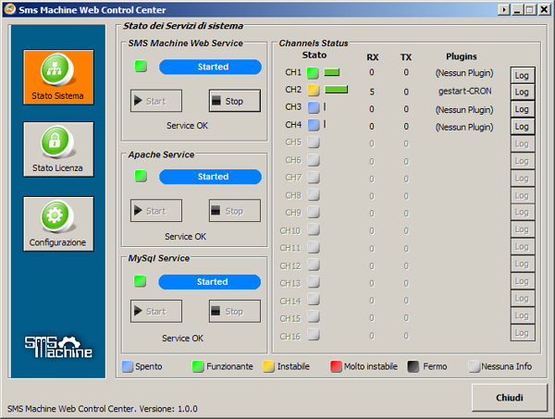The width and height of the screenshot is (555, 419).
Task: Click MySql Service green status light
Action: coord(141,281)
